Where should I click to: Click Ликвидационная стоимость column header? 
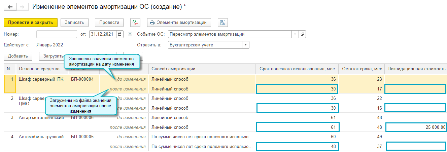pyautogui.click(x=417, y=69)
